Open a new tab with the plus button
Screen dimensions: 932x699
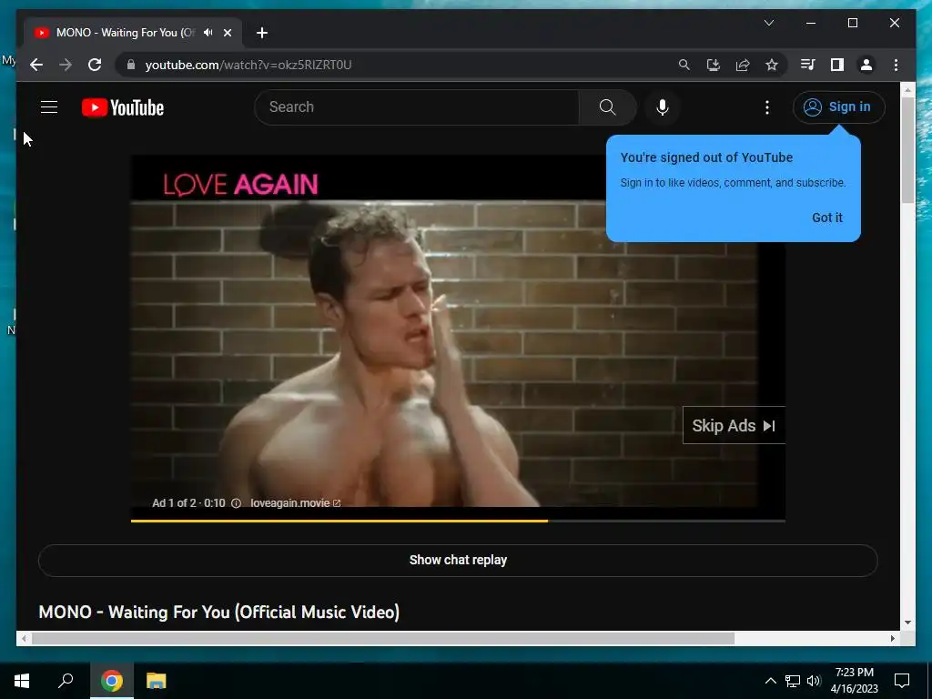pyautogui.click(x=262, y=33)
